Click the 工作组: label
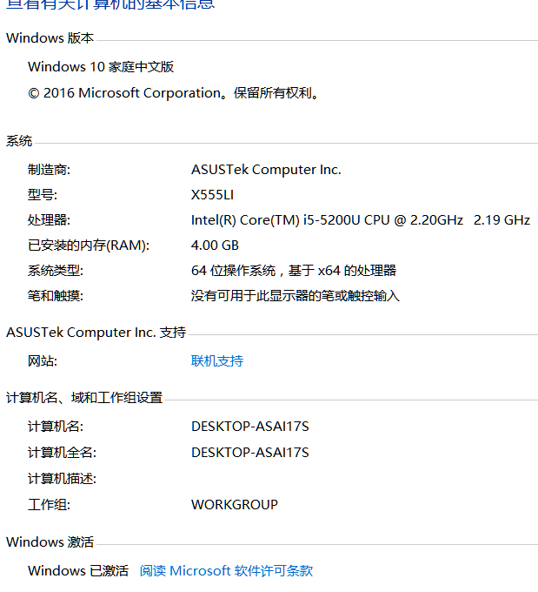This screenshot has height=592, width=538. (49, 504)
